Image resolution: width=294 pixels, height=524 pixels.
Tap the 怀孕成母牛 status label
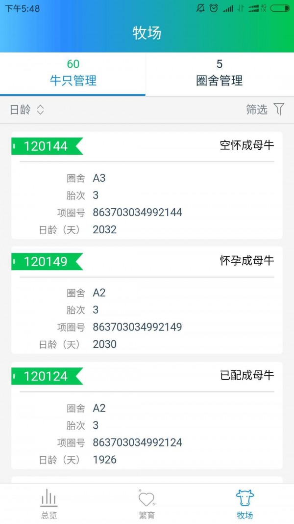pyautogui.click(x=246, y=261)
